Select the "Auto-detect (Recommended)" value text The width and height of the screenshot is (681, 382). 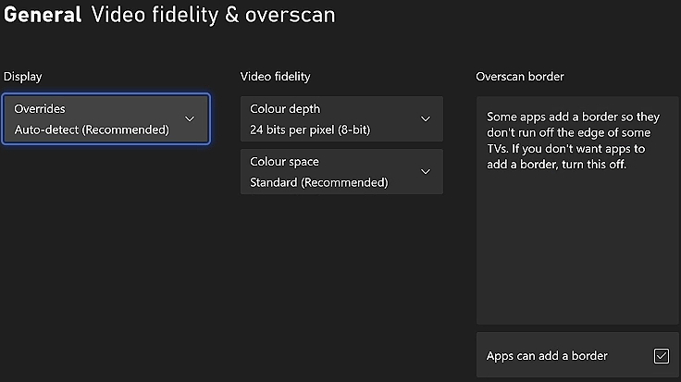(x=92, y=130)
